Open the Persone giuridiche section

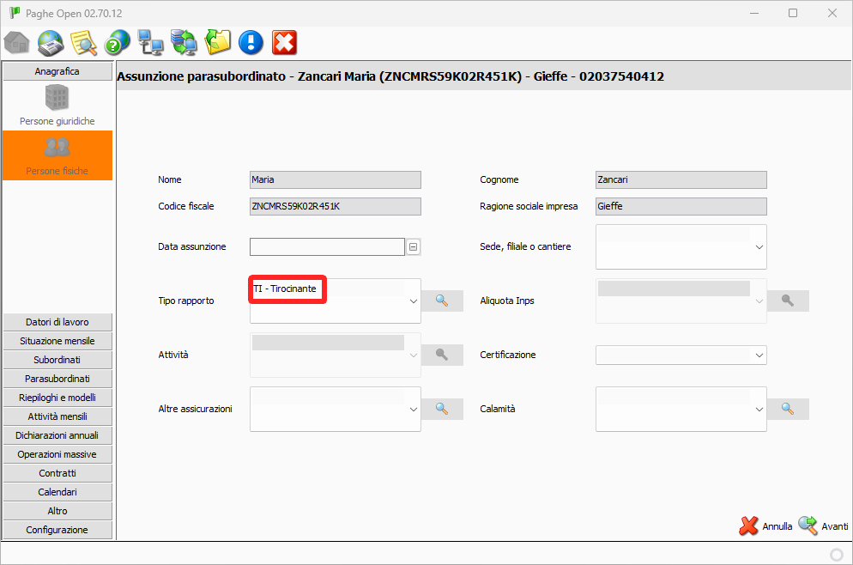[57, 106]
